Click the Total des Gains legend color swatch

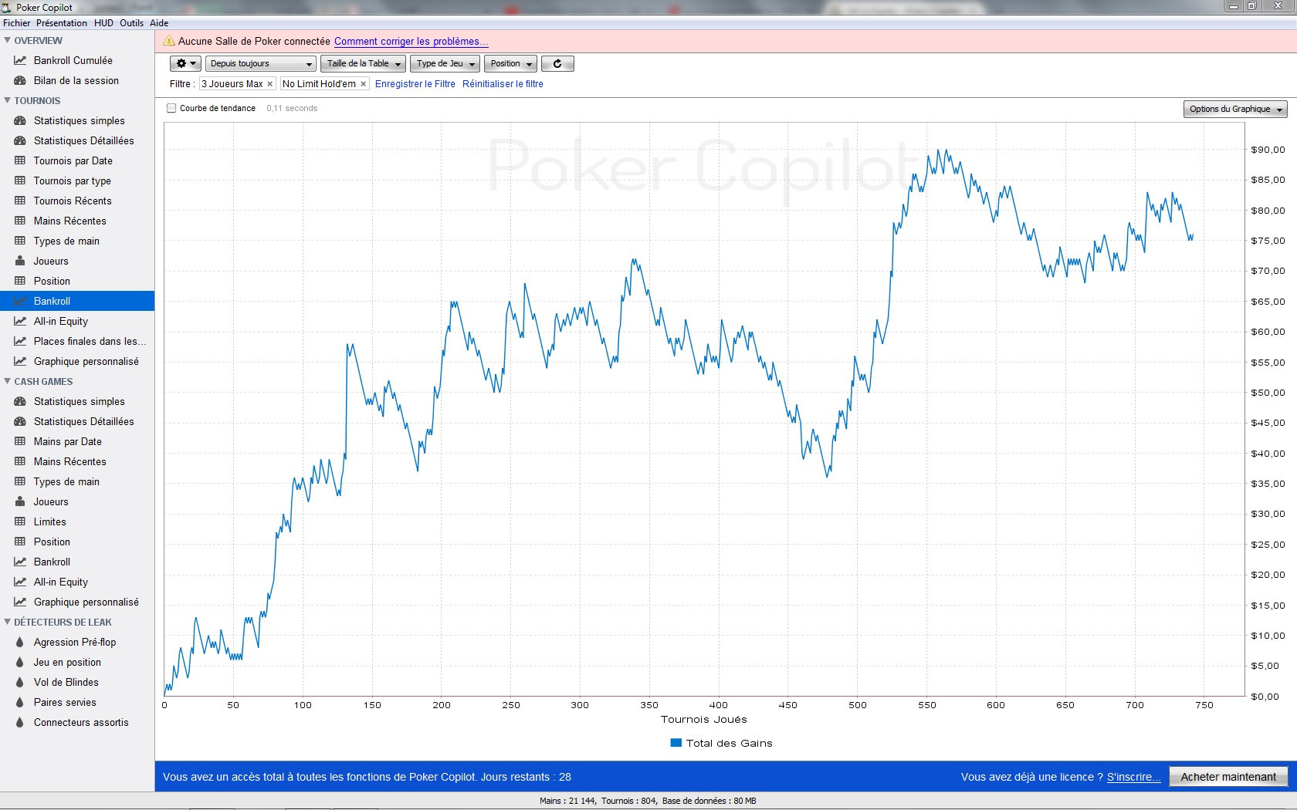tap(676, 743)
